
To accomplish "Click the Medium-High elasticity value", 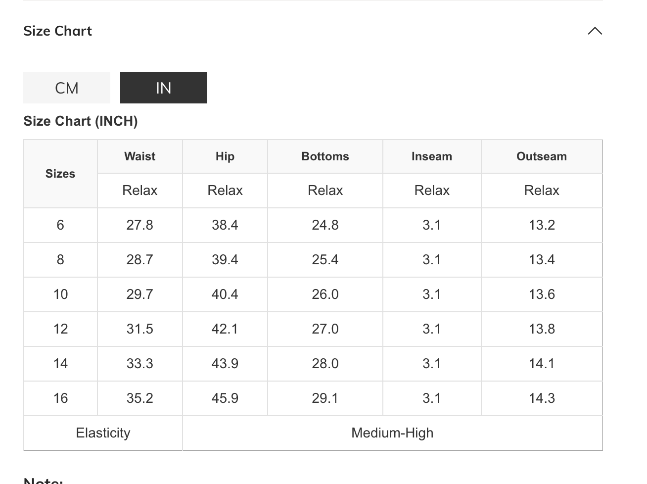I will (x=392, y=433).
